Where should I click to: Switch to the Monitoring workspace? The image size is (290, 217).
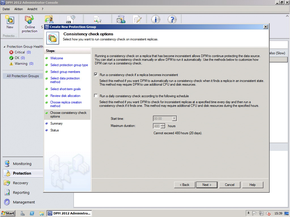click(22, 164)
